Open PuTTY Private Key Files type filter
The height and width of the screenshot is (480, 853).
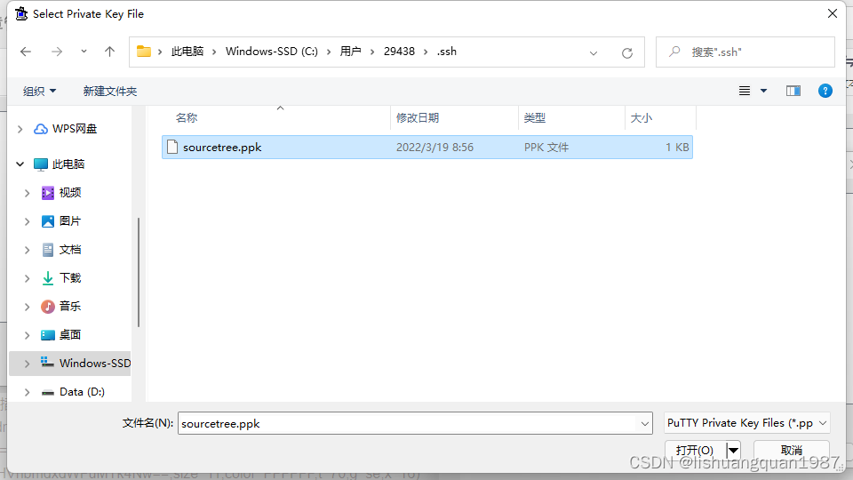(x=747, y=423)
